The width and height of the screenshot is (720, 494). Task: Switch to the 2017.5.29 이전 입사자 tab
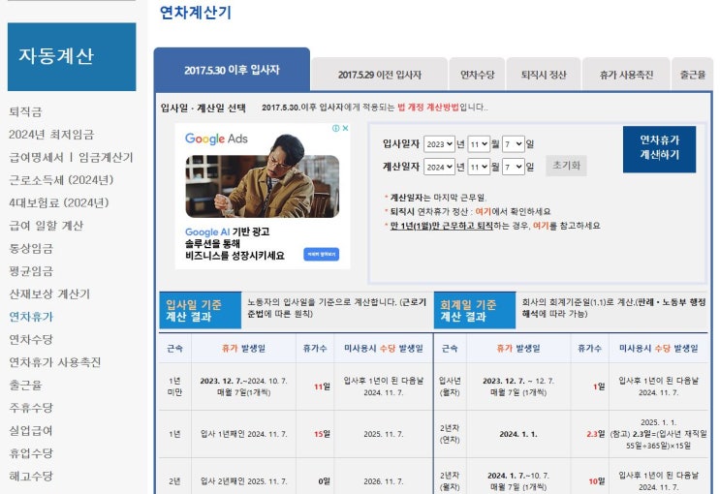pyautogui.click(x=379, y=75)
